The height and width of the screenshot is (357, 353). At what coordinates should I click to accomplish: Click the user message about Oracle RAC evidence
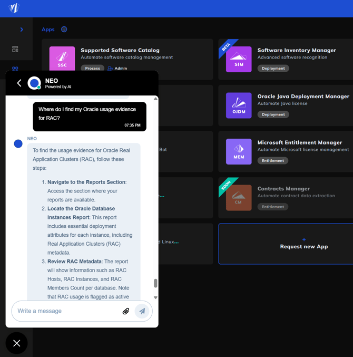(x=90, y=117)
